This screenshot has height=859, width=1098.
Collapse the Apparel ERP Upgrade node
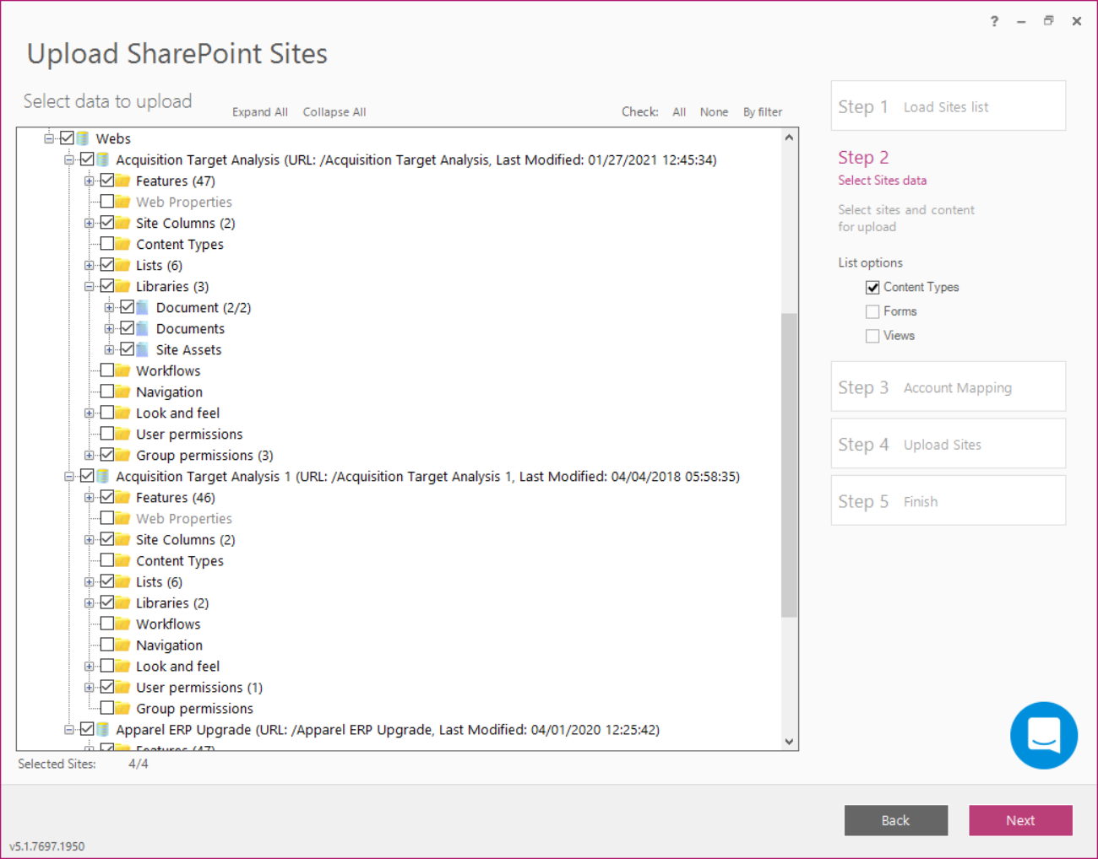click(69, 729)
